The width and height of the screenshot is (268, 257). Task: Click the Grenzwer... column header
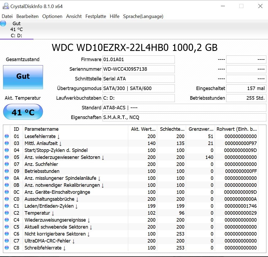pyautogui.click(x=200, y=129)
